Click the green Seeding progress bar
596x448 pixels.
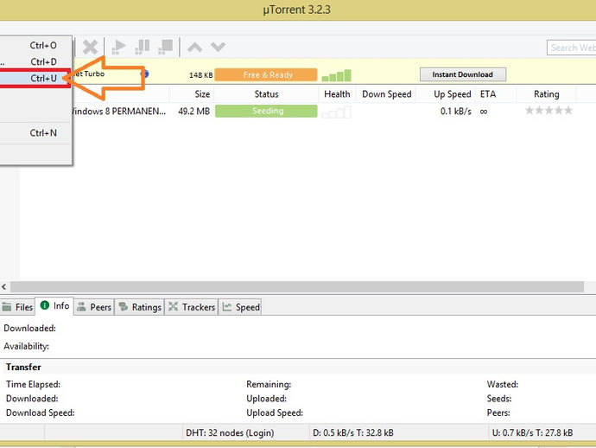point(266,112)
